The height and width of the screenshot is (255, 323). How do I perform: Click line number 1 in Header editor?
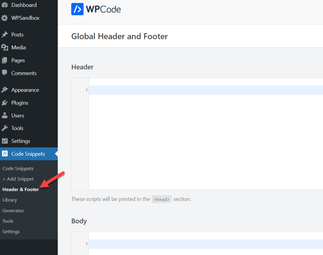(87, 90)
